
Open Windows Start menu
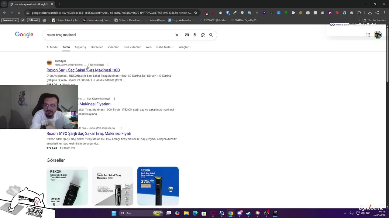click(114, 213)
